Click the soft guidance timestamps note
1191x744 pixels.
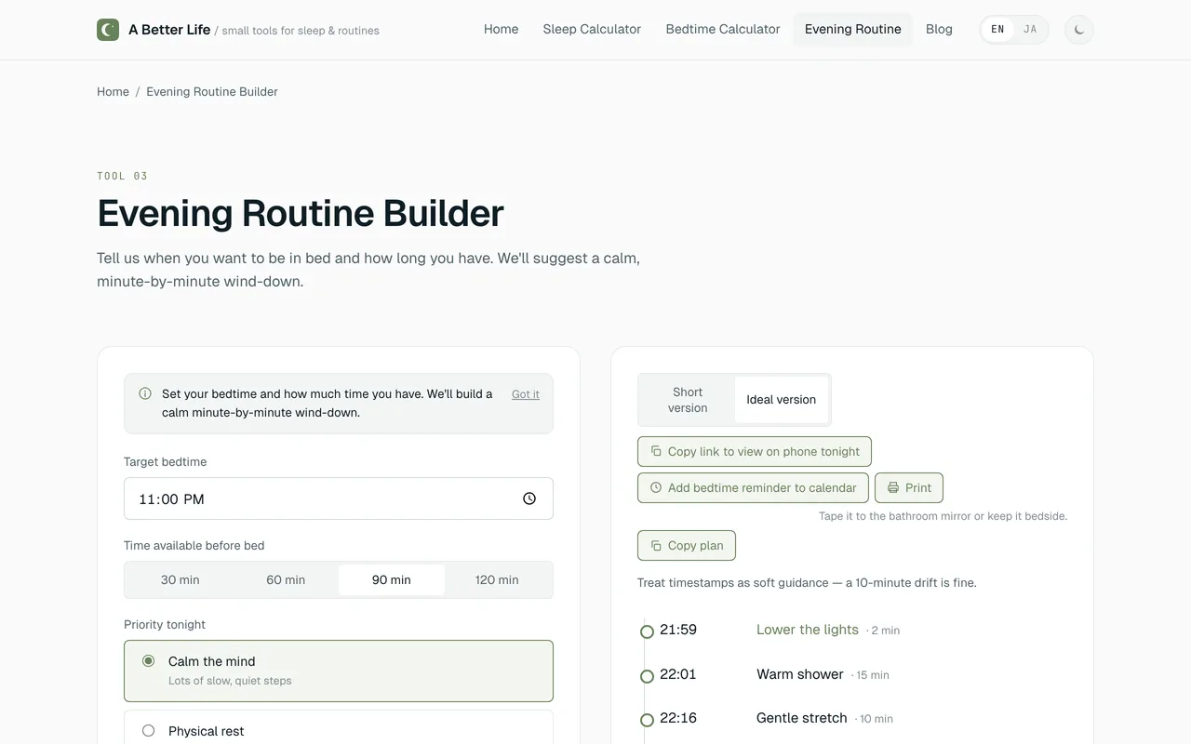coord(807,583)
